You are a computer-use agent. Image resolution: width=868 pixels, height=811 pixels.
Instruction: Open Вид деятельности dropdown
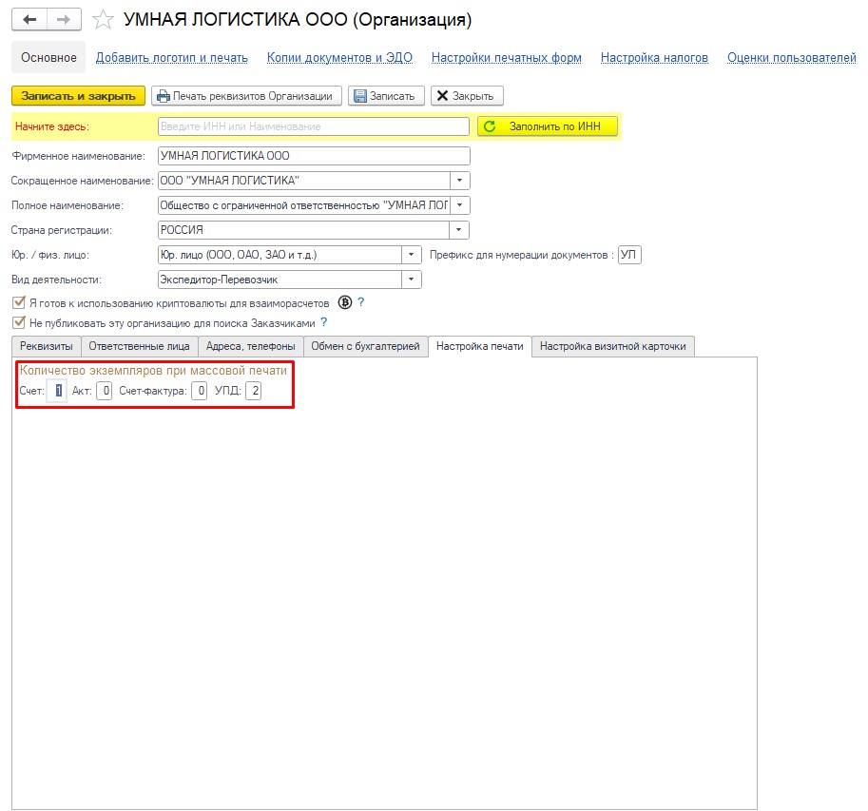[x=411, y=280]
